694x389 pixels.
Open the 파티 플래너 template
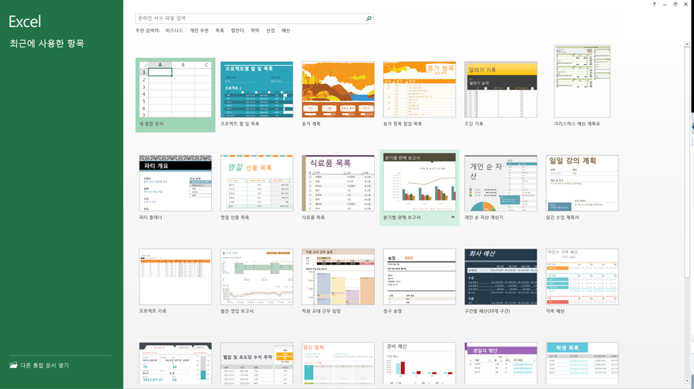[175, 183]
